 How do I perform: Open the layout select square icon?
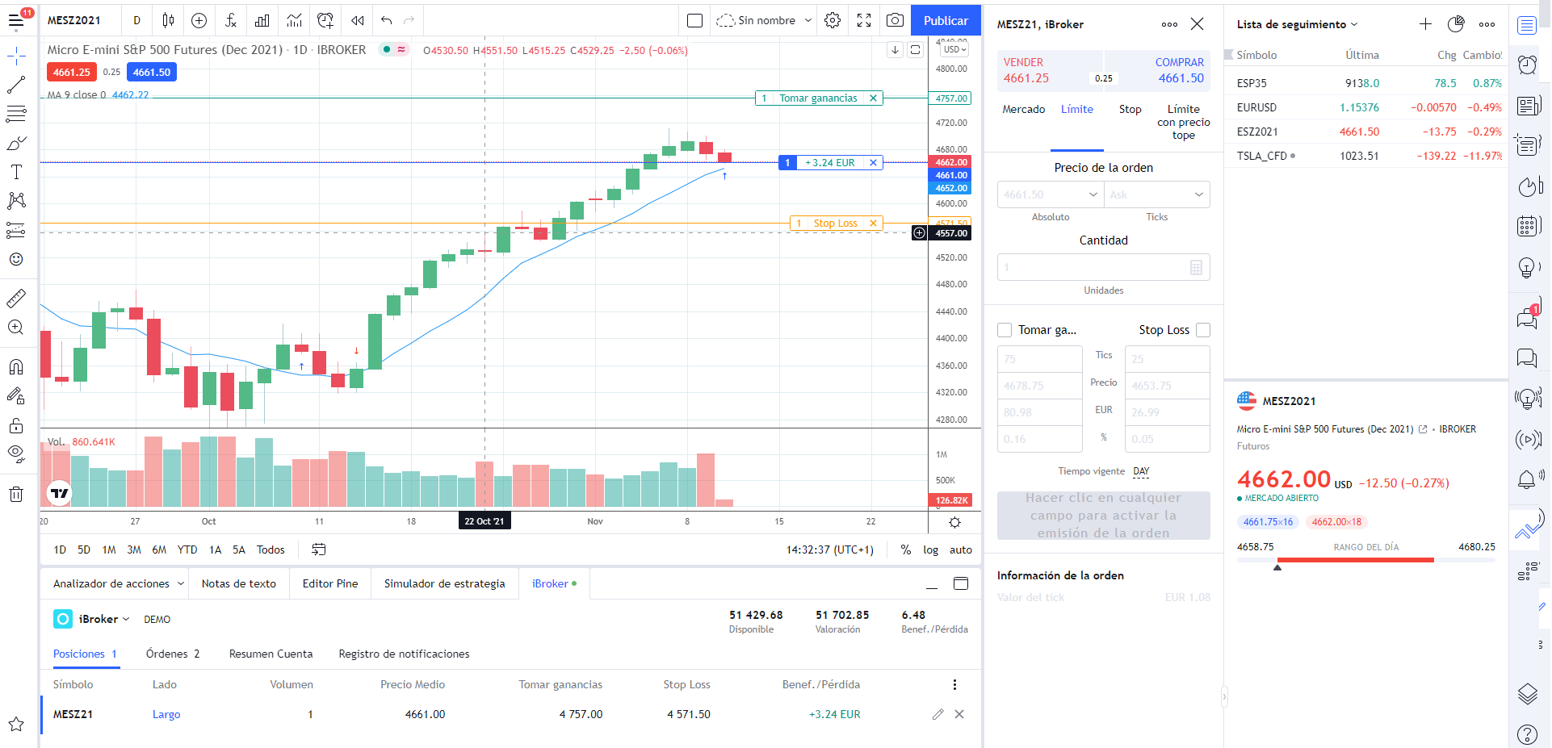click(x=694, y=20)
